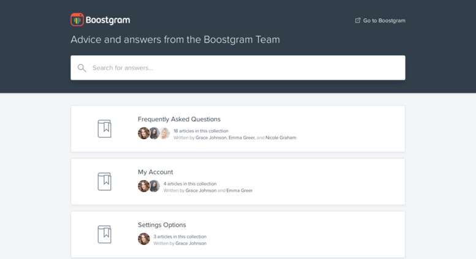Click the second author avatar in Frequently Asked Questions
The height and width of the screenshot is (259, 476).
pyautogui.click(x=154, y=133)
